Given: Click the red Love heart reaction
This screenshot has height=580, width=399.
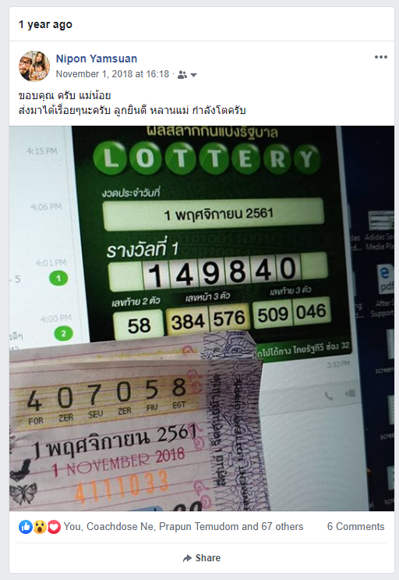Looking at the screenshot, I should (x=54, y=527).
